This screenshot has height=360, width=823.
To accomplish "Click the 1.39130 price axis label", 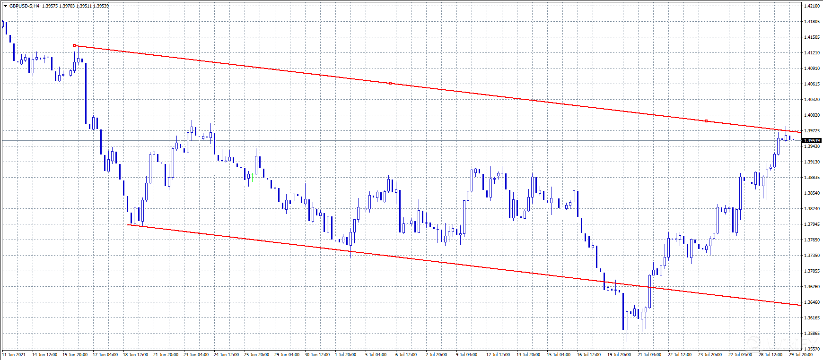I will 812,162.
